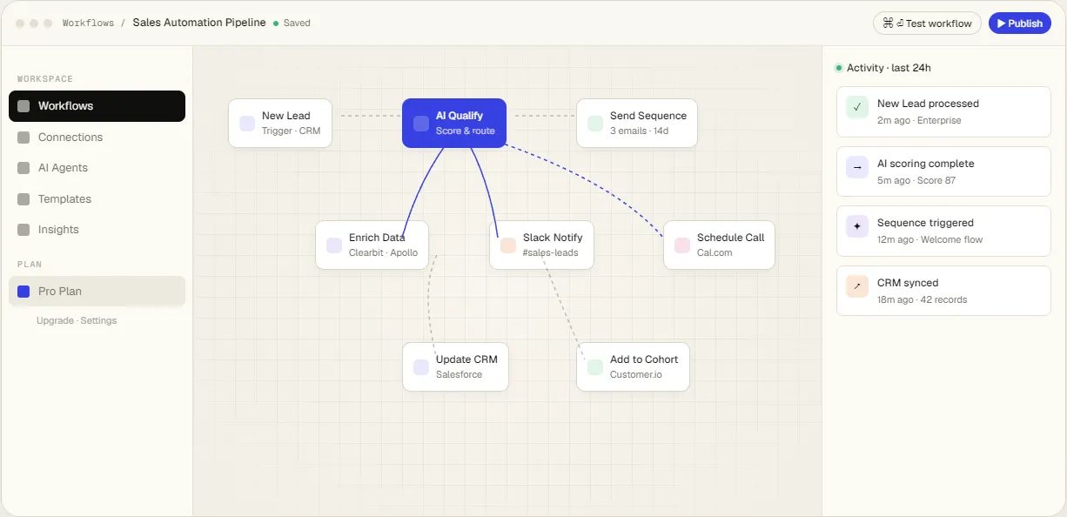This screenshot has height=517, width=1067.
Task: Click the Trigger · CRM text
Action: [291, 131]
